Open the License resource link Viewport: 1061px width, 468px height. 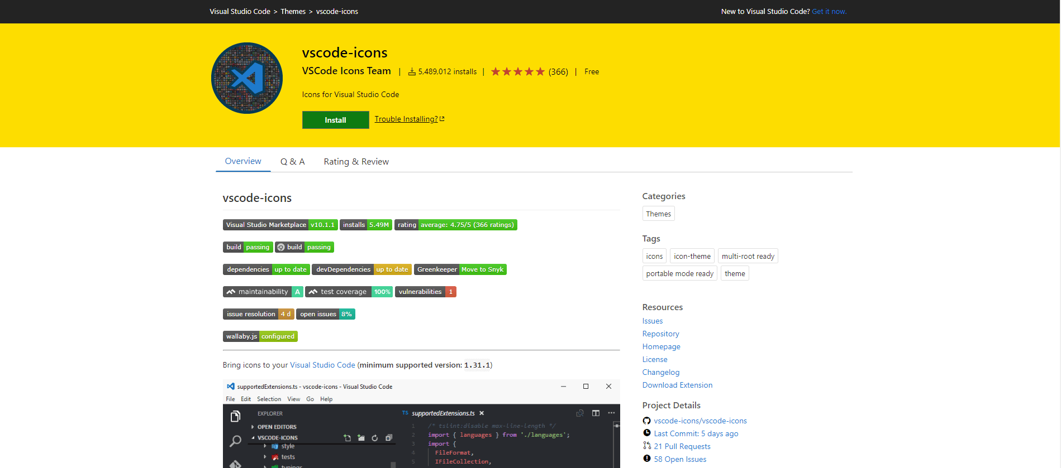point(655,359)
